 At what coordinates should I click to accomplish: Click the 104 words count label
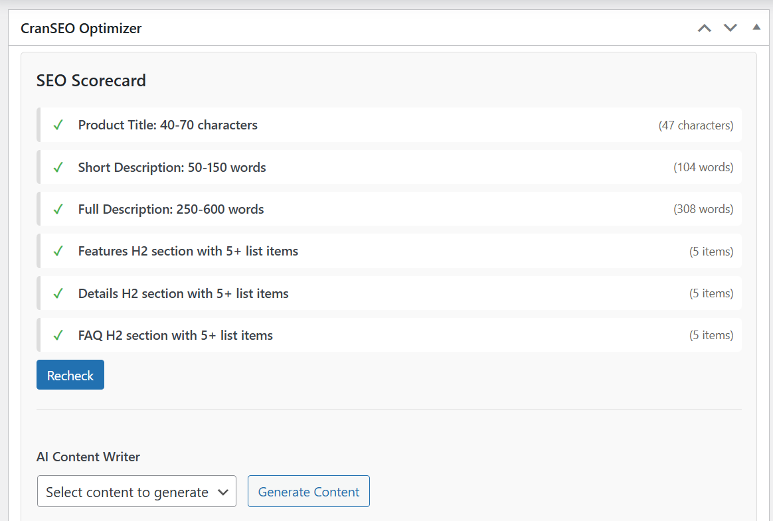coord(703,167)
